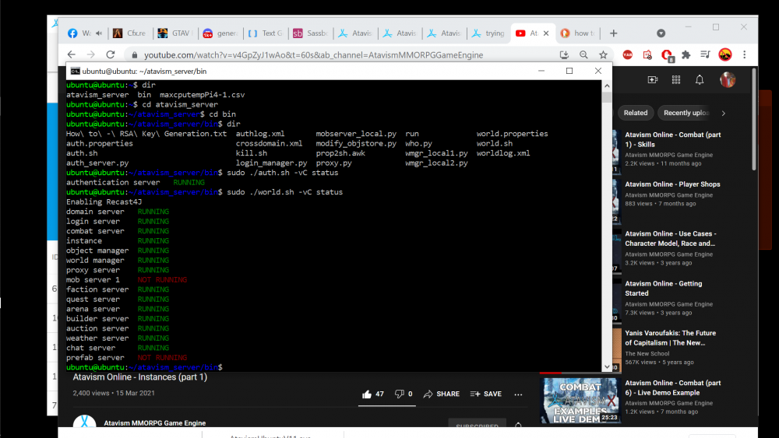Click the zoom magnifier in address bar

[x=583, y=55]
